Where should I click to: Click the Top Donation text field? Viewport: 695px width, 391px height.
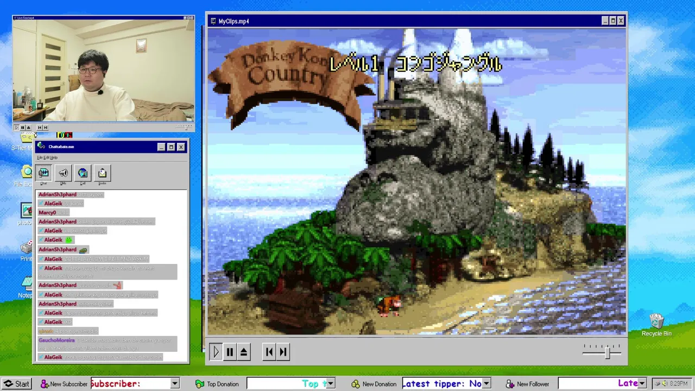click(x=286, y=384)
